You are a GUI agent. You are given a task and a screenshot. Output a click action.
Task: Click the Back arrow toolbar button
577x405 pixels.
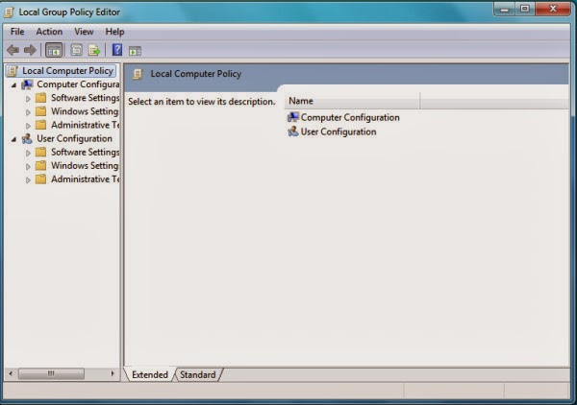(13, 50)
